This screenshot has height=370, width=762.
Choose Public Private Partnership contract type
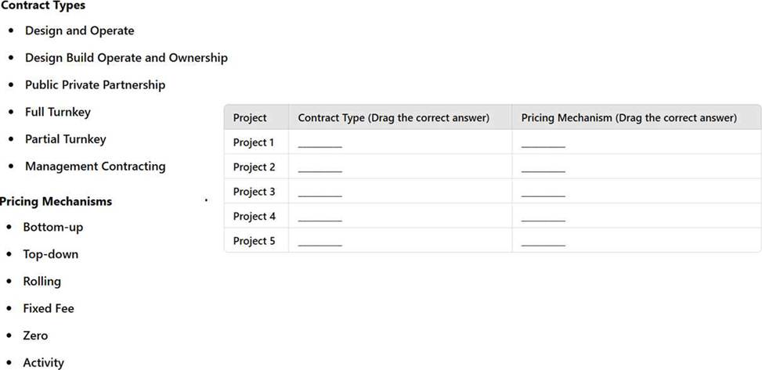point(96,85)
